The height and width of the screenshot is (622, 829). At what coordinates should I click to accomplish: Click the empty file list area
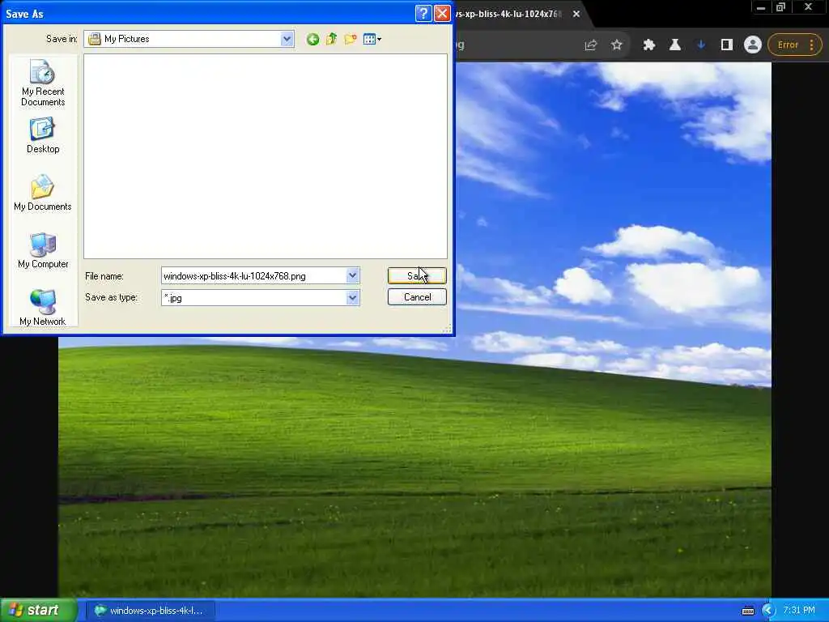(x=266, y=156)
